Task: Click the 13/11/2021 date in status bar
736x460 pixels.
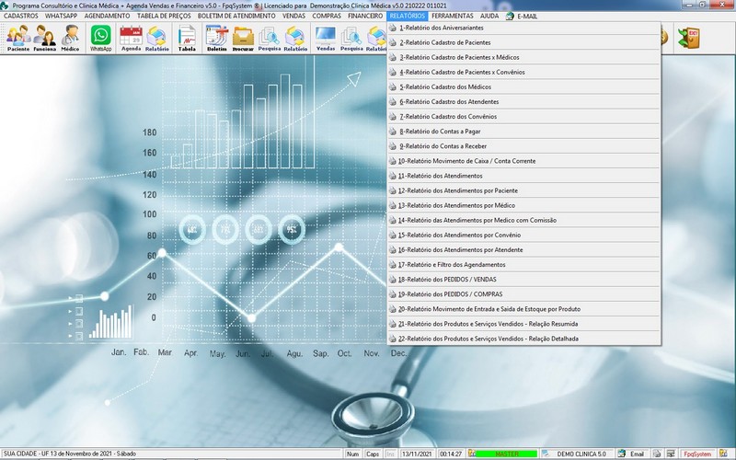Action: pyautogui.click(x=417, y=454)
